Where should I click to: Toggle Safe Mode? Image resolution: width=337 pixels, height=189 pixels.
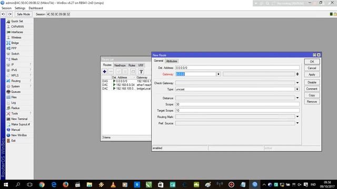[23, 14]
